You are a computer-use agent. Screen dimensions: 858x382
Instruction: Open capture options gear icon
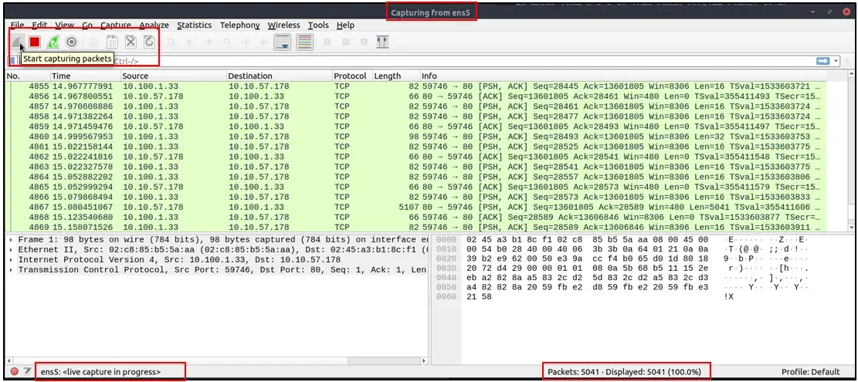71,42
